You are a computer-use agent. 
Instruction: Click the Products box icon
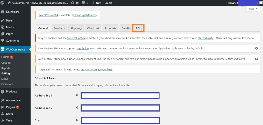click(x=3, y=92)
